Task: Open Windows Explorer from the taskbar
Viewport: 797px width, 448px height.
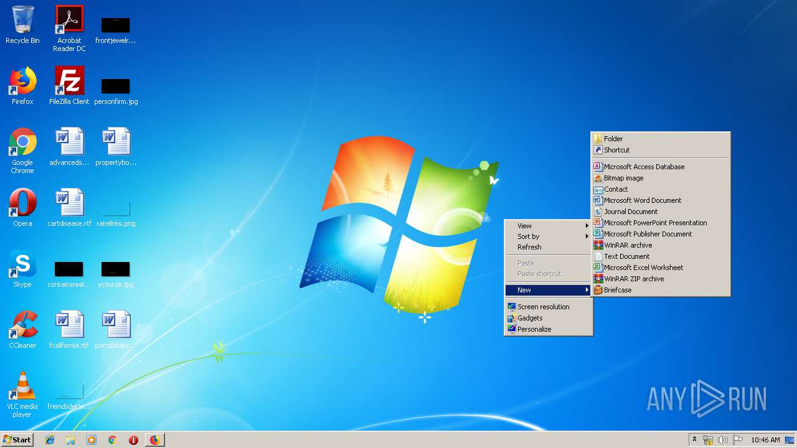Action: pos(70,440)
